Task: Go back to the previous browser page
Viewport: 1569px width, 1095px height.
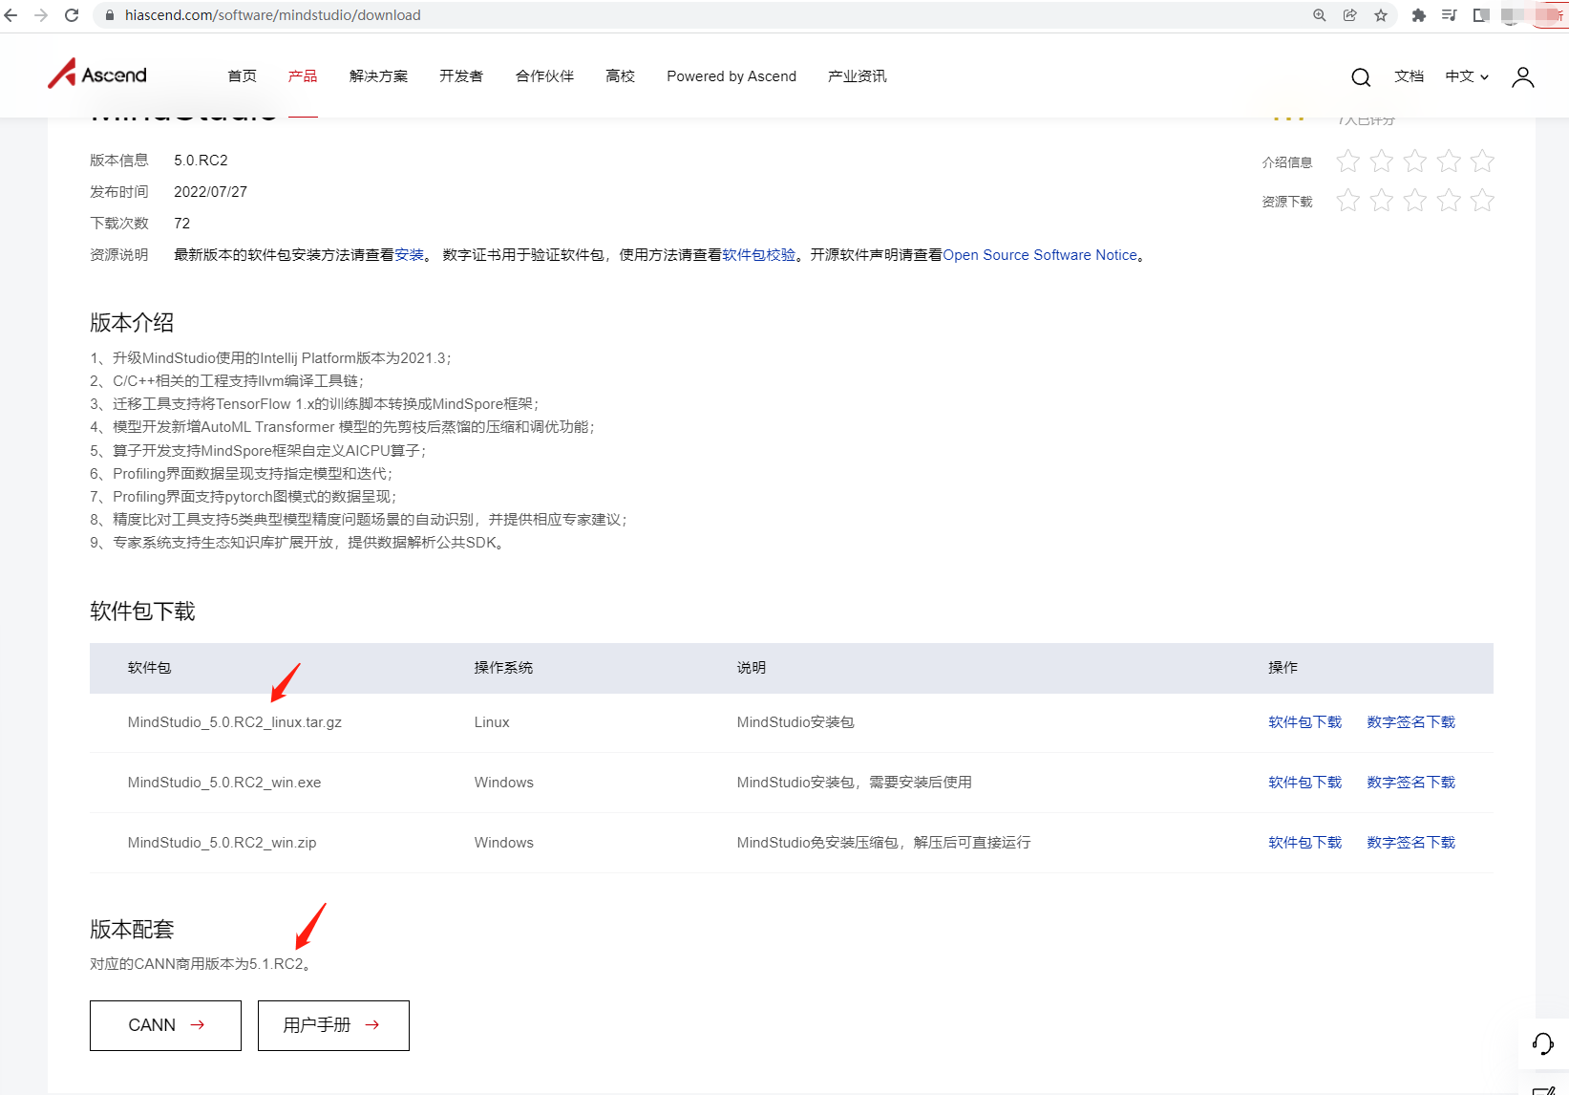Action: click(11, 15)
